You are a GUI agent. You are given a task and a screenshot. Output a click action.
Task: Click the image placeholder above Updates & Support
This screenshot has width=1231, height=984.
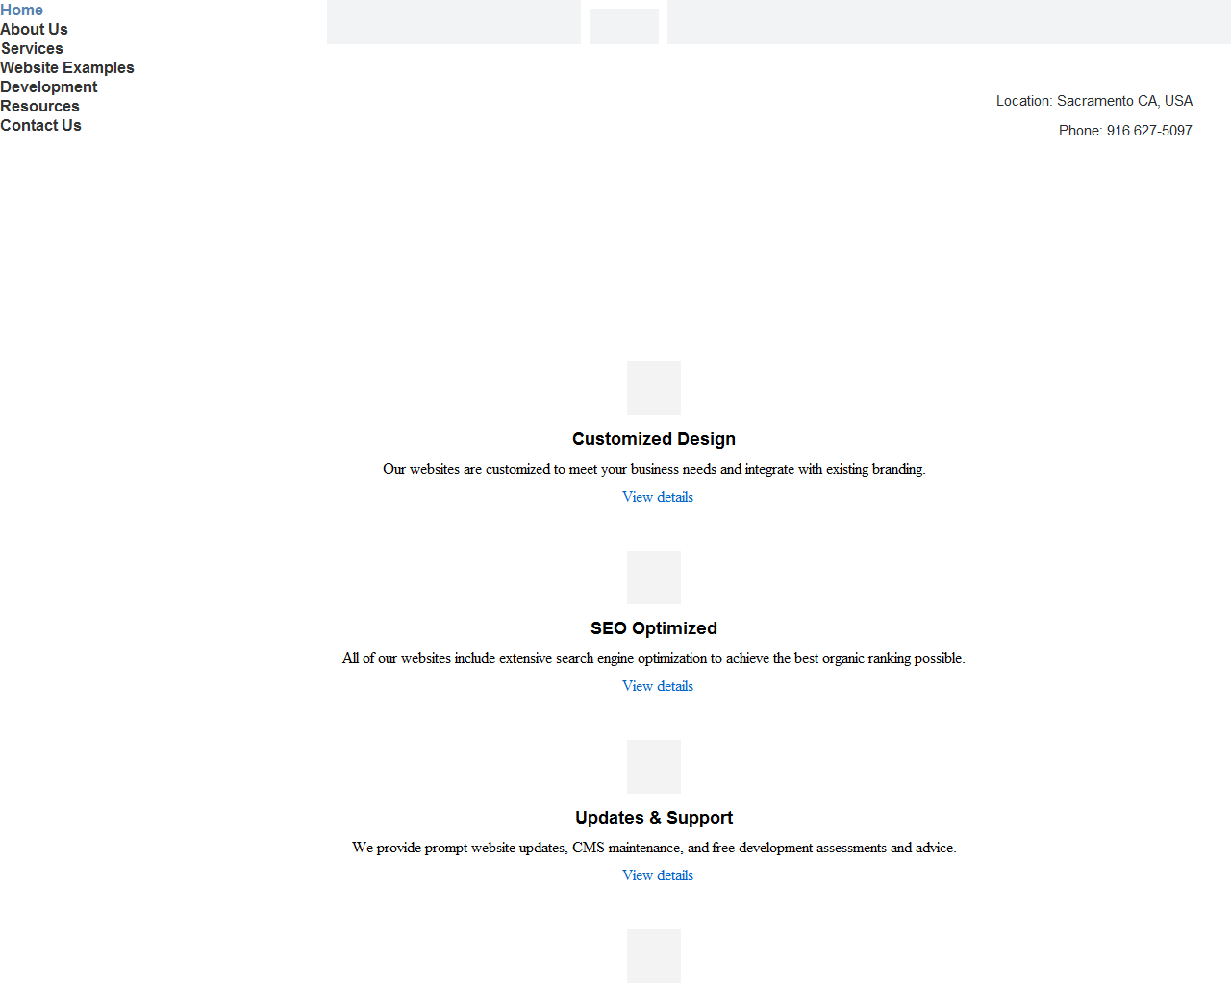654,767
